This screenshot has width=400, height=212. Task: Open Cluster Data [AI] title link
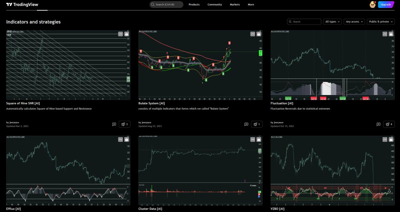click(x=150, y=209)
